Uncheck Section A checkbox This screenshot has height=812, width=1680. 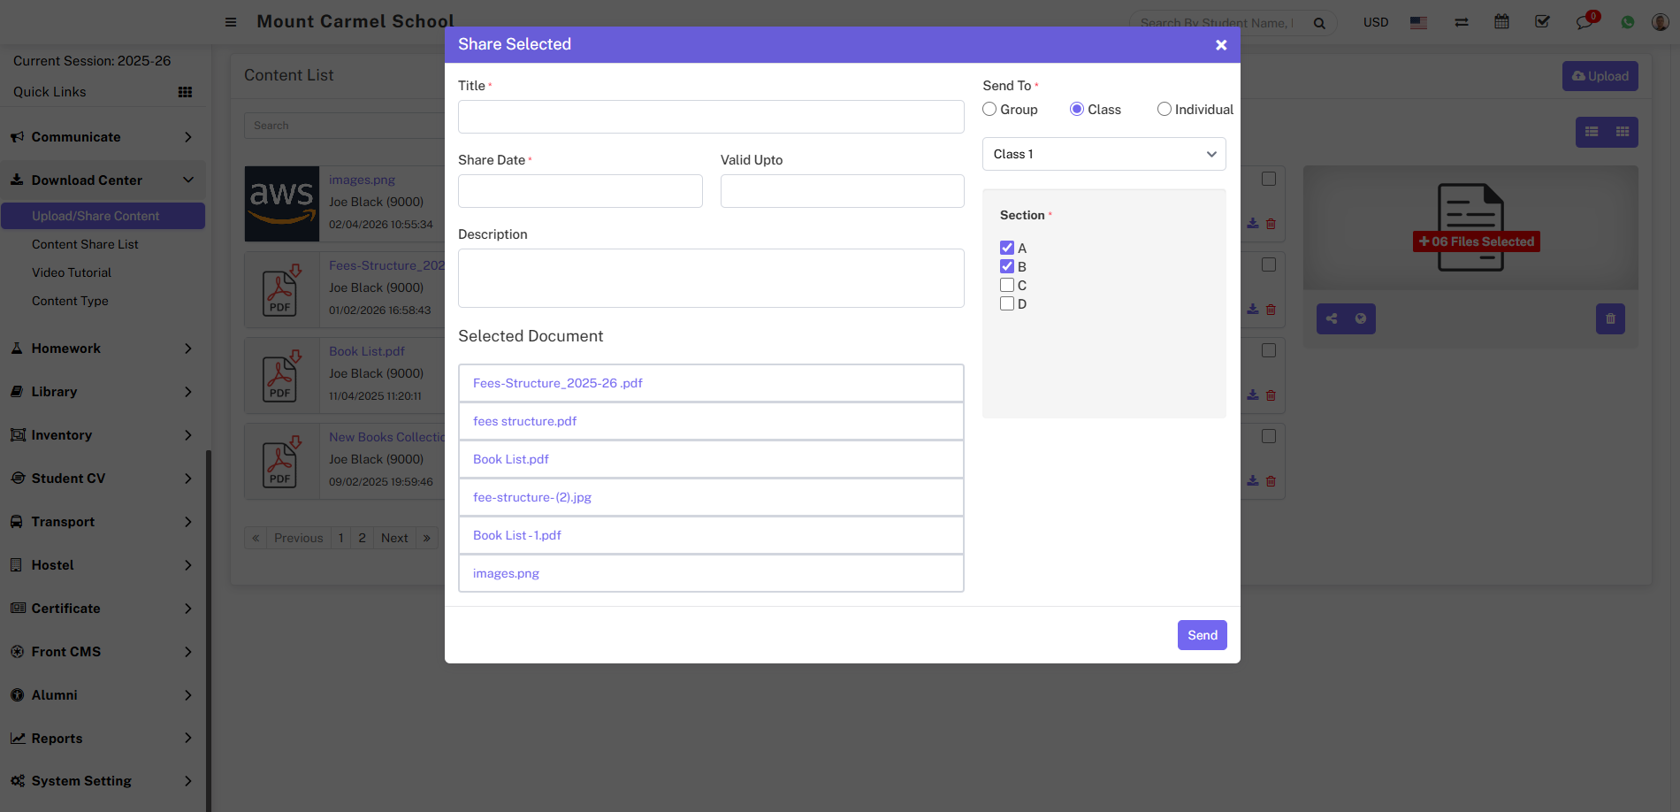(1007, 249)
